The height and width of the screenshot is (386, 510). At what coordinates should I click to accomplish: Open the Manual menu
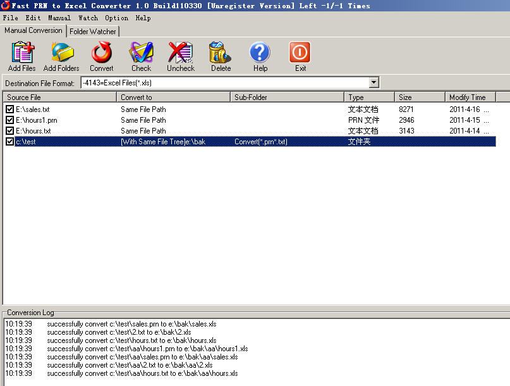click(x=59, y=18)
